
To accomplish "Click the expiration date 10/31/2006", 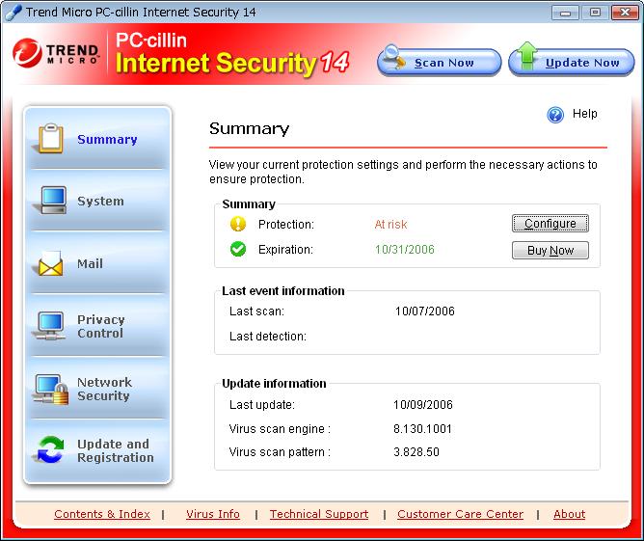I will (x=405, y=250).
